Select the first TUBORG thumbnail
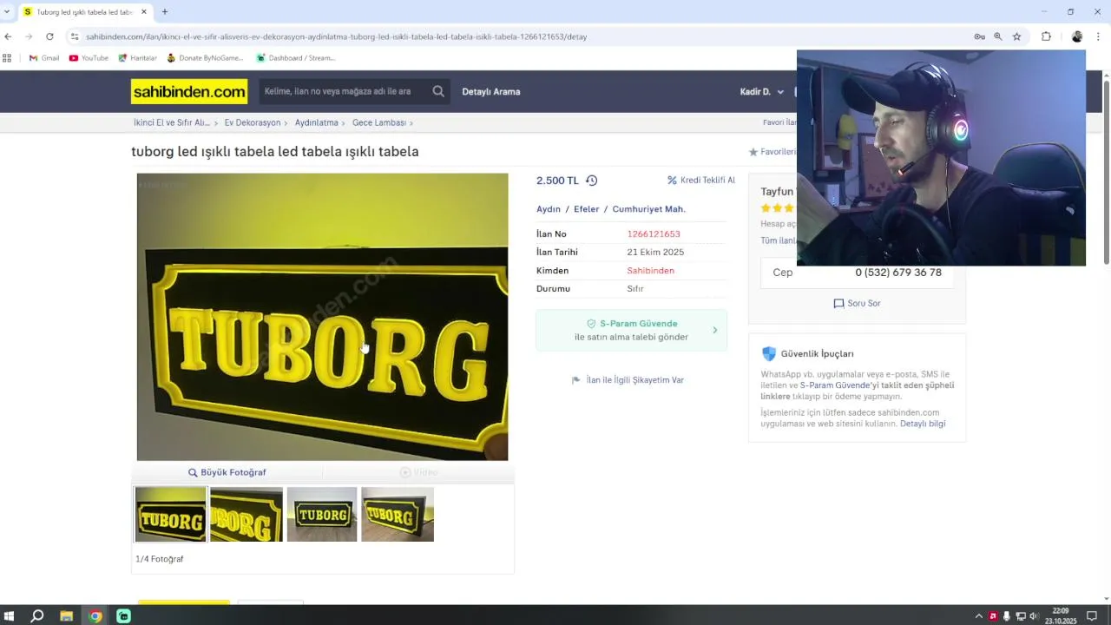Image resolution: width=1111 pixels, height=625 pixels. (x=171, y=514)
